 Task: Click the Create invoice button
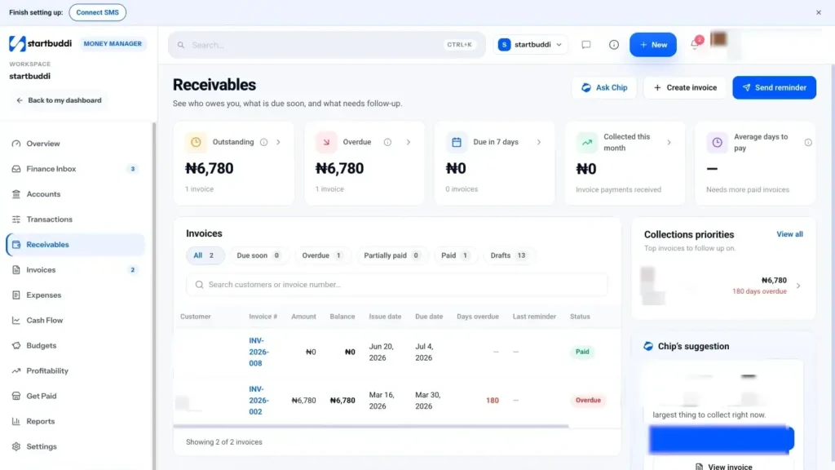tap(685, 87)
